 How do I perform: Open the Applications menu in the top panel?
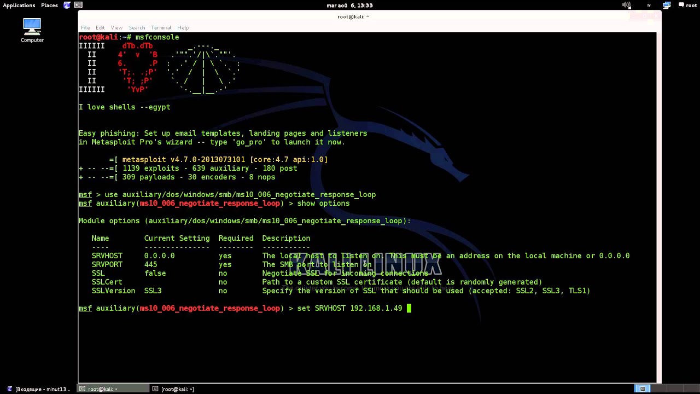point(19,5)
